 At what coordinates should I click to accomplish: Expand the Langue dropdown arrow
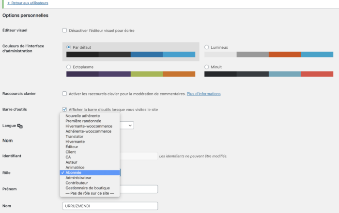pyautogui.click(x=129, y=125)
